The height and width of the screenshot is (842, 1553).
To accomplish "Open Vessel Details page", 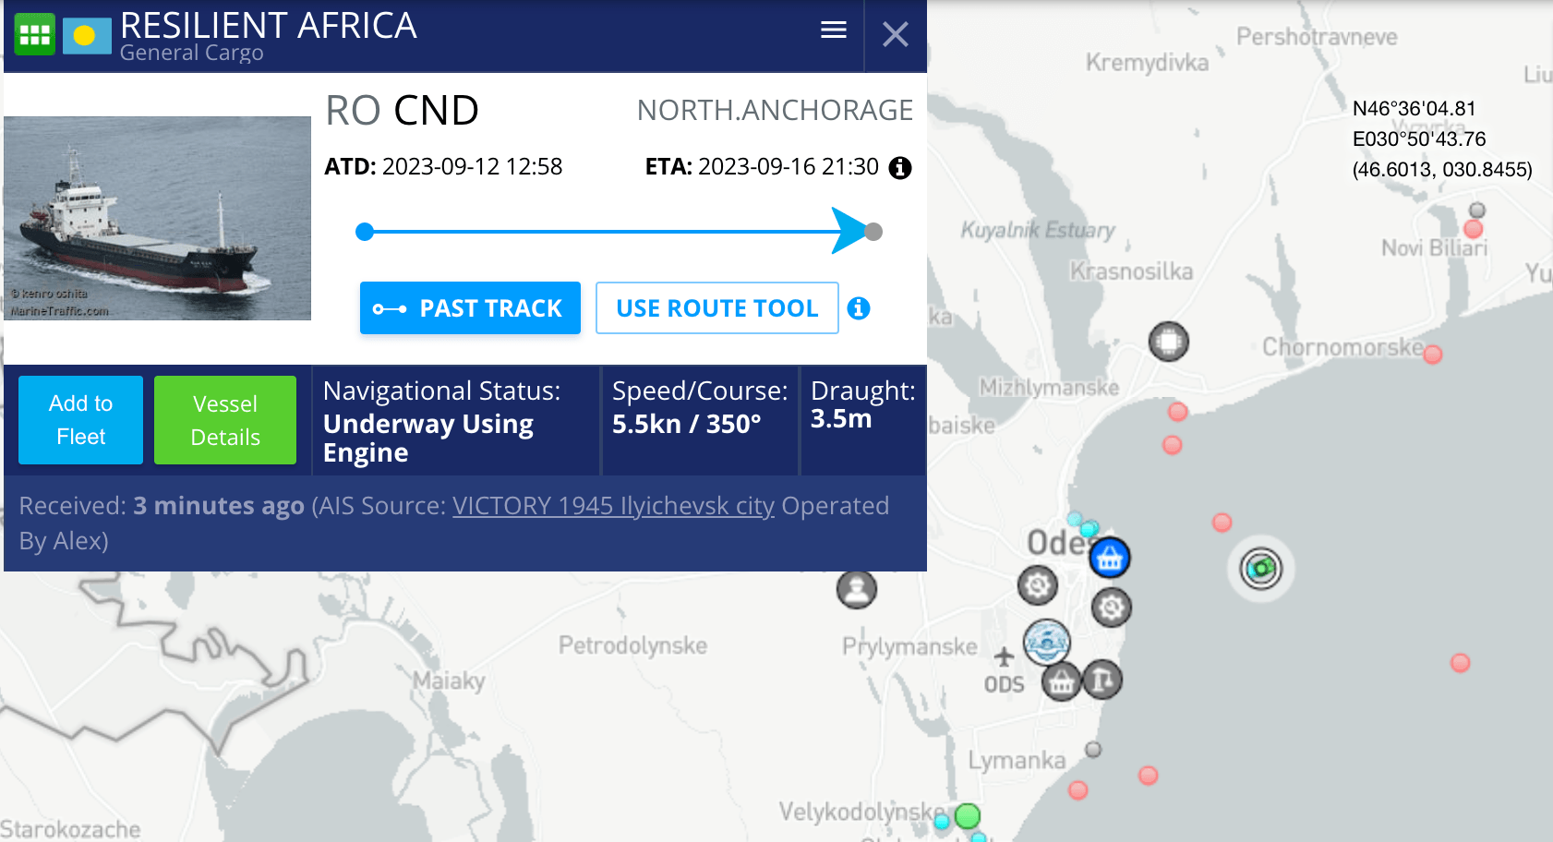I will [225, 420].
